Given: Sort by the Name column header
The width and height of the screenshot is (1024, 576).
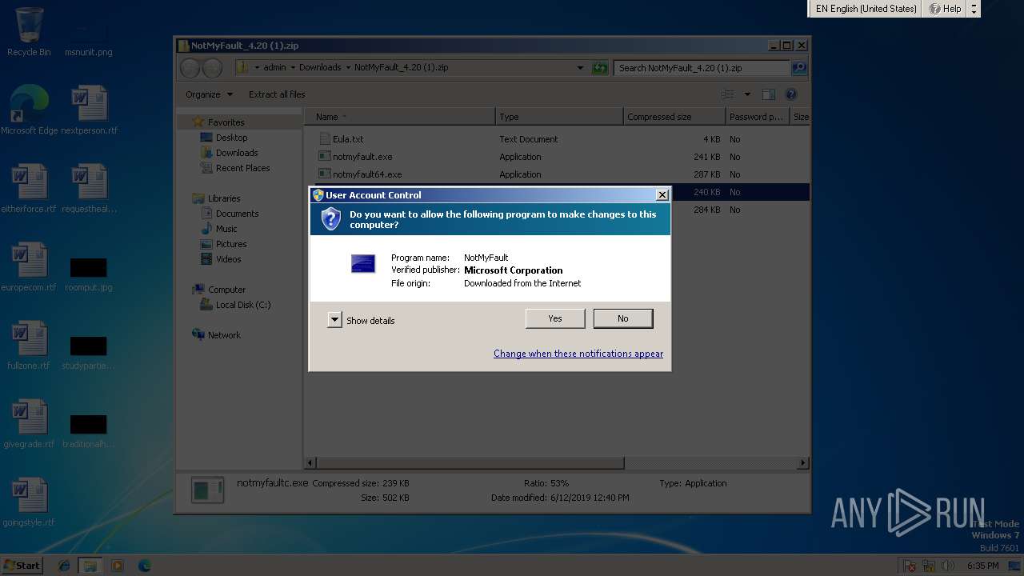Looking at the screenshot, I should click(399, 117).
